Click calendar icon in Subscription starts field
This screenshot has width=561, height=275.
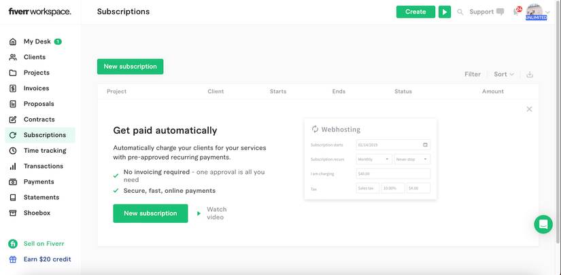[x=425, y=145]
